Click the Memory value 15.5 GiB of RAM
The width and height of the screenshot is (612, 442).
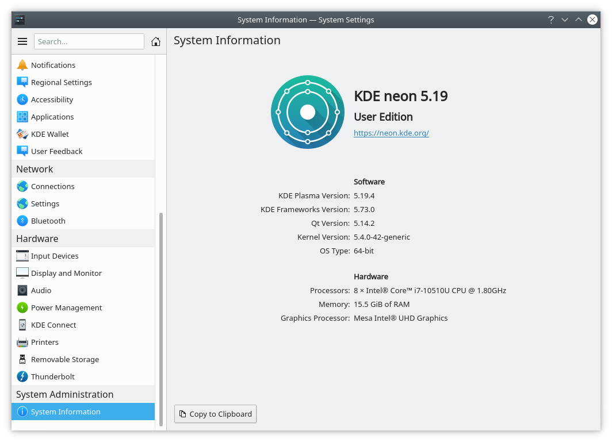(382, 304)
